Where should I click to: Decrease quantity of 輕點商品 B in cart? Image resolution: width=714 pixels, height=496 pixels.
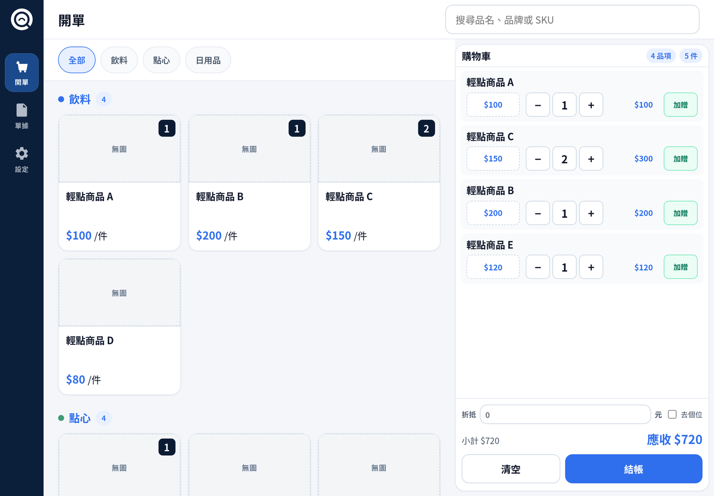tap(538, 213)
